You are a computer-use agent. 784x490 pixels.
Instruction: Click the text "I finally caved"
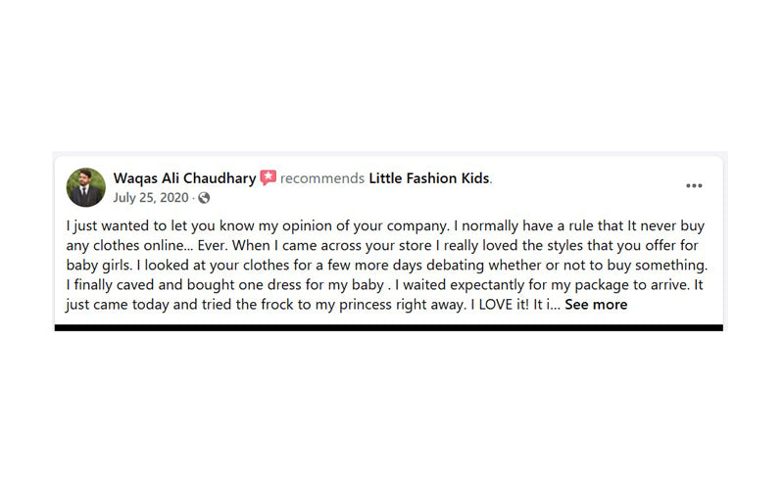[111, 285]
